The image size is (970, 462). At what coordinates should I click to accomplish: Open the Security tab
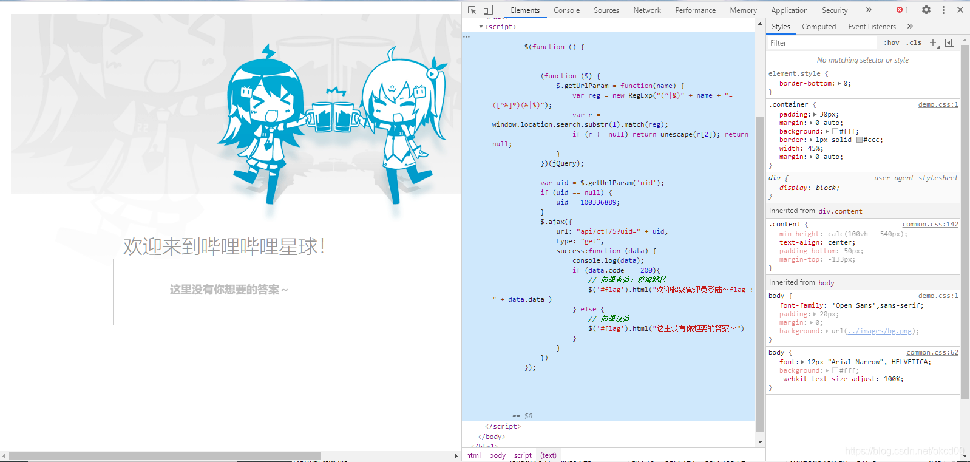point(835,10)
